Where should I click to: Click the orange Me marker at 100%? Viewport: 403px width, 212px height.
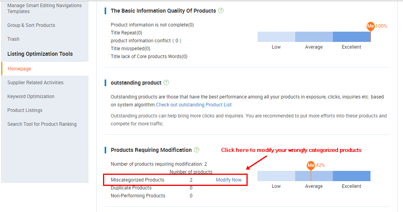[x=371, y=26]
